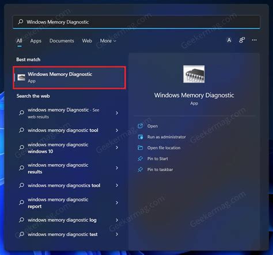Image resolution: width=273 pixels, height=255 pixels.
Task: Click search icon beside 'log' suggestion
Action: [x=21, y=220]
